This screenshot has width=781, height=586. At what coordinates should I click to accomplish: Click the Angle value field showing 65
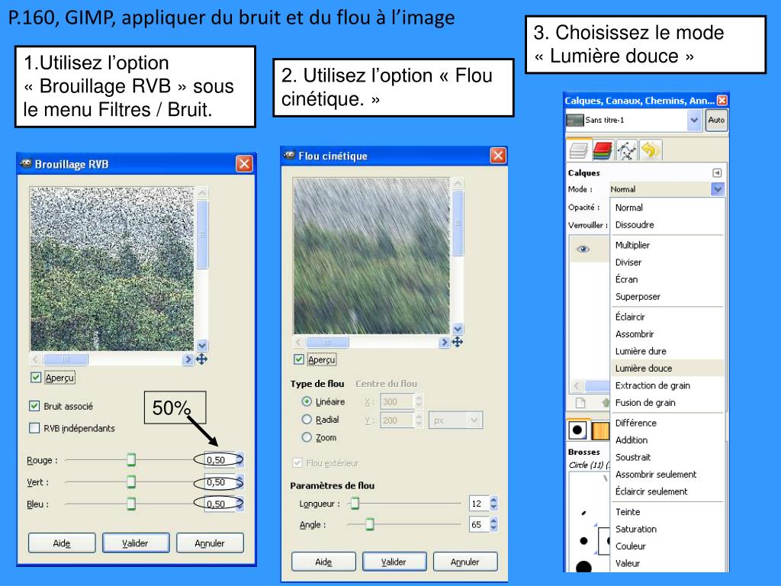479,524
